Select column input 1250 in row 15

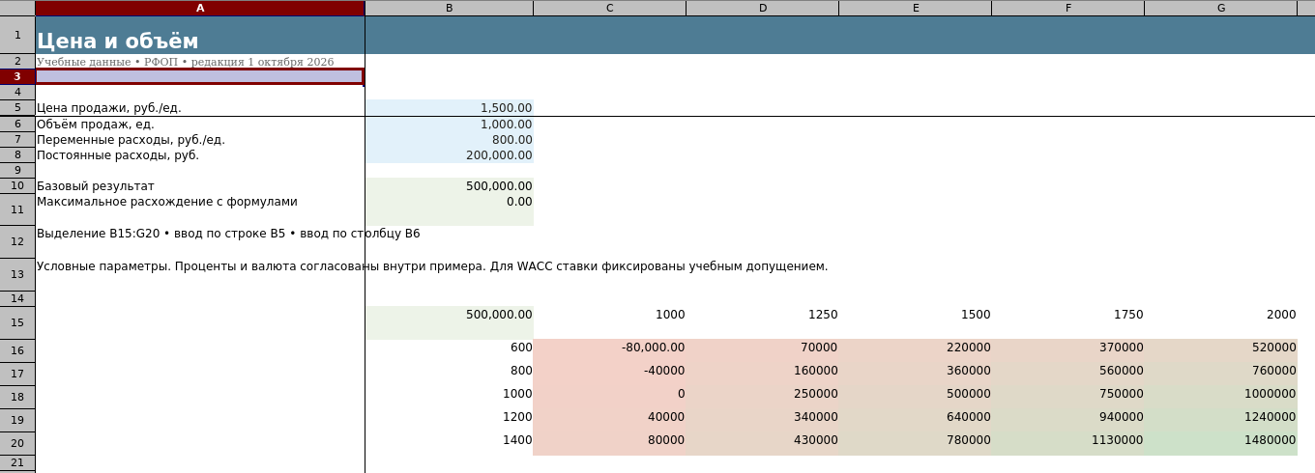(762, 323)
